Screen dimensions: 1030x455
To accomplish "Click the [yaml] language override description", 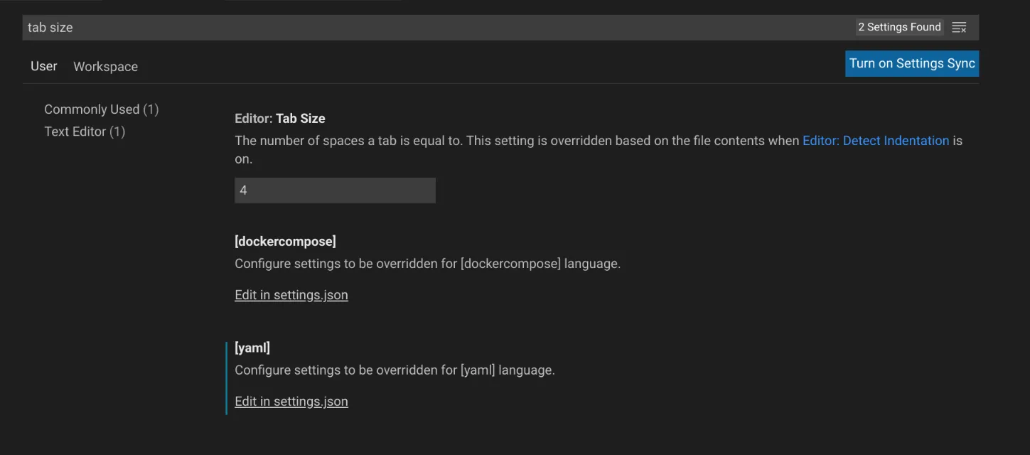I will pyautogui.click(x=395, y=370).
